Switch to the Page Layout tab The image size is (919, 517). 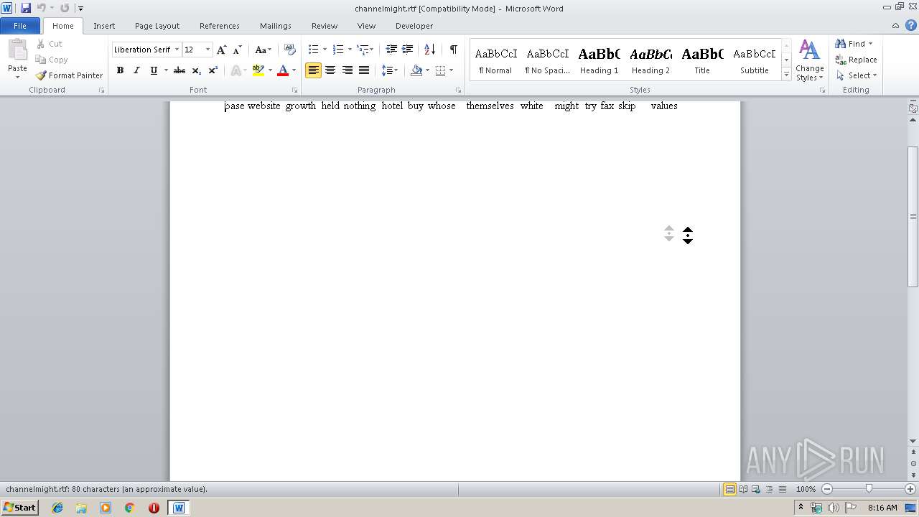click(157, 26)
